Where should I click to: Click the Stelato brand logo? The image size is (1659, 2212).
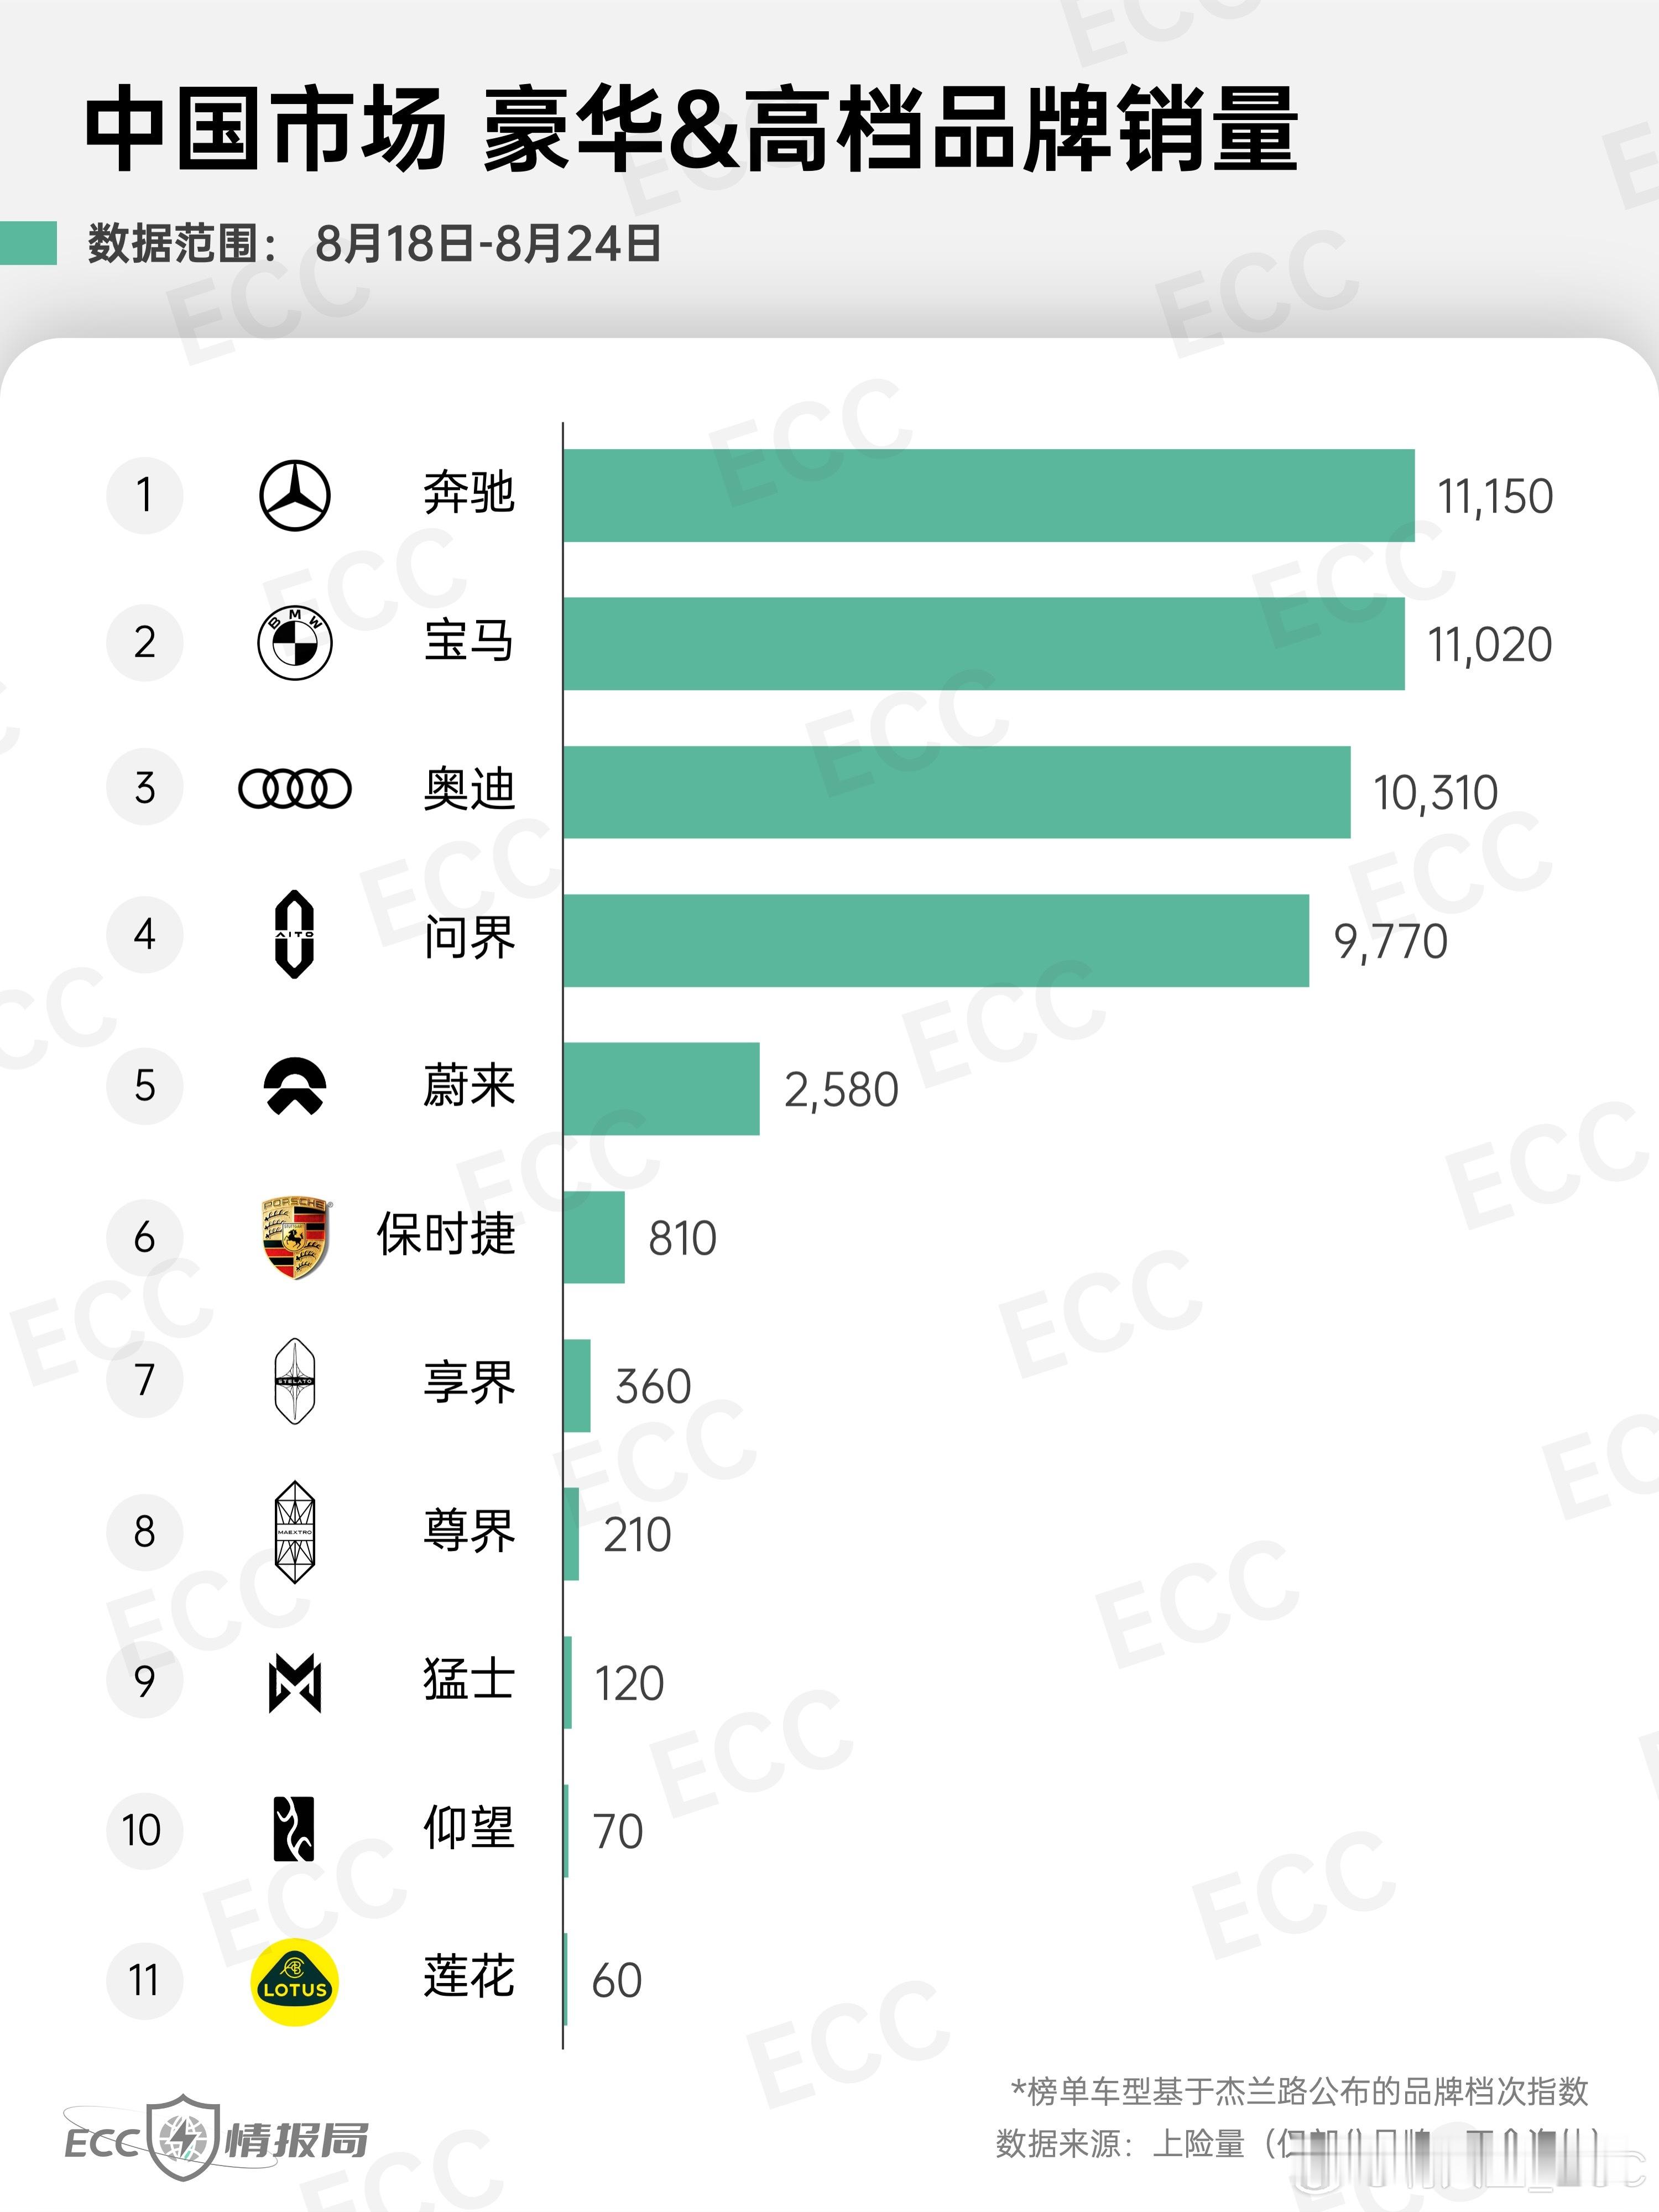click(x=295, y=1381)
